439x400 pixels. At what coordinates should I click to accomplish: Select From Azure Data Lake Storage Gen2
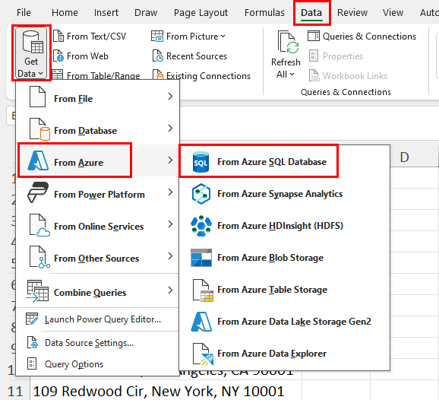pos(284,322)
